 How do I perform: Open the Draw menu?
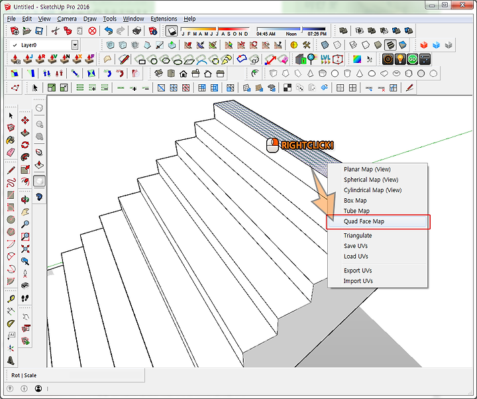tap(90, 19)
